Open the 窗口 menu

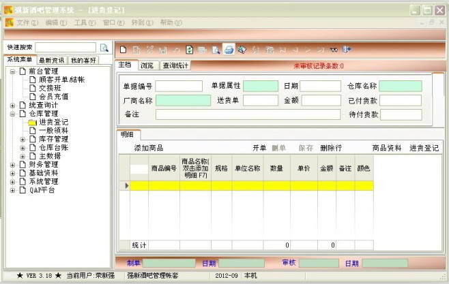(x=114, y=22)
